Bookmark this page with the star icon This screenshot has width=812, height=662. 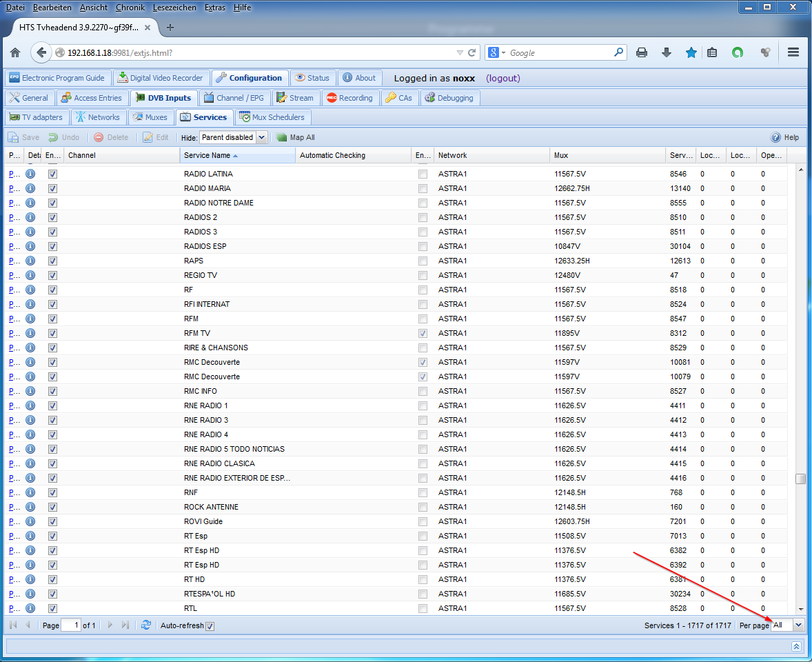(x=691, y=52)
